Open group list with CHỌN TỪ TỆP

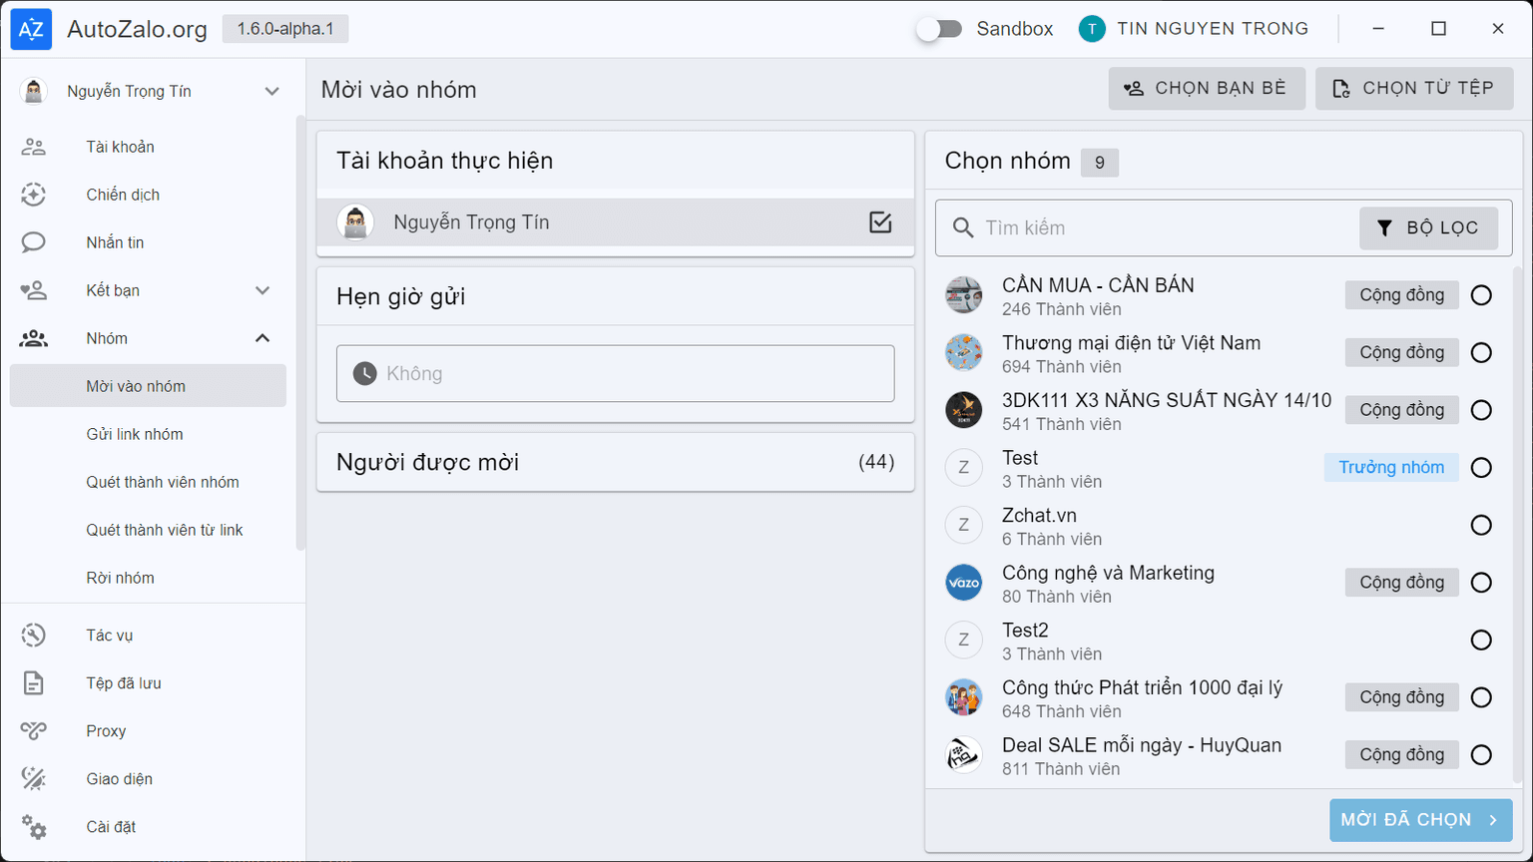1414,88
